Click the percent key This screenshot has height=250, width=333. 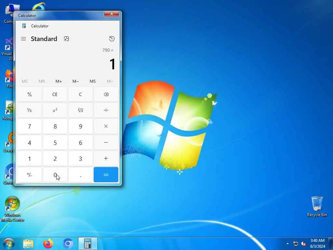(x=30, y=94)
